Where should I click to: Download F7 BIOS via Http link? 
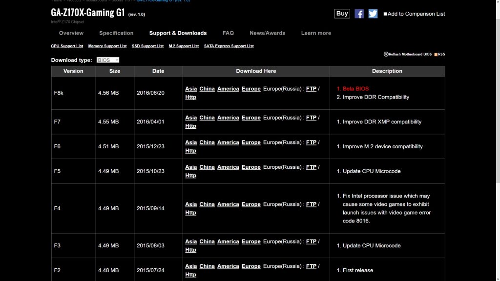click(191, 126)
